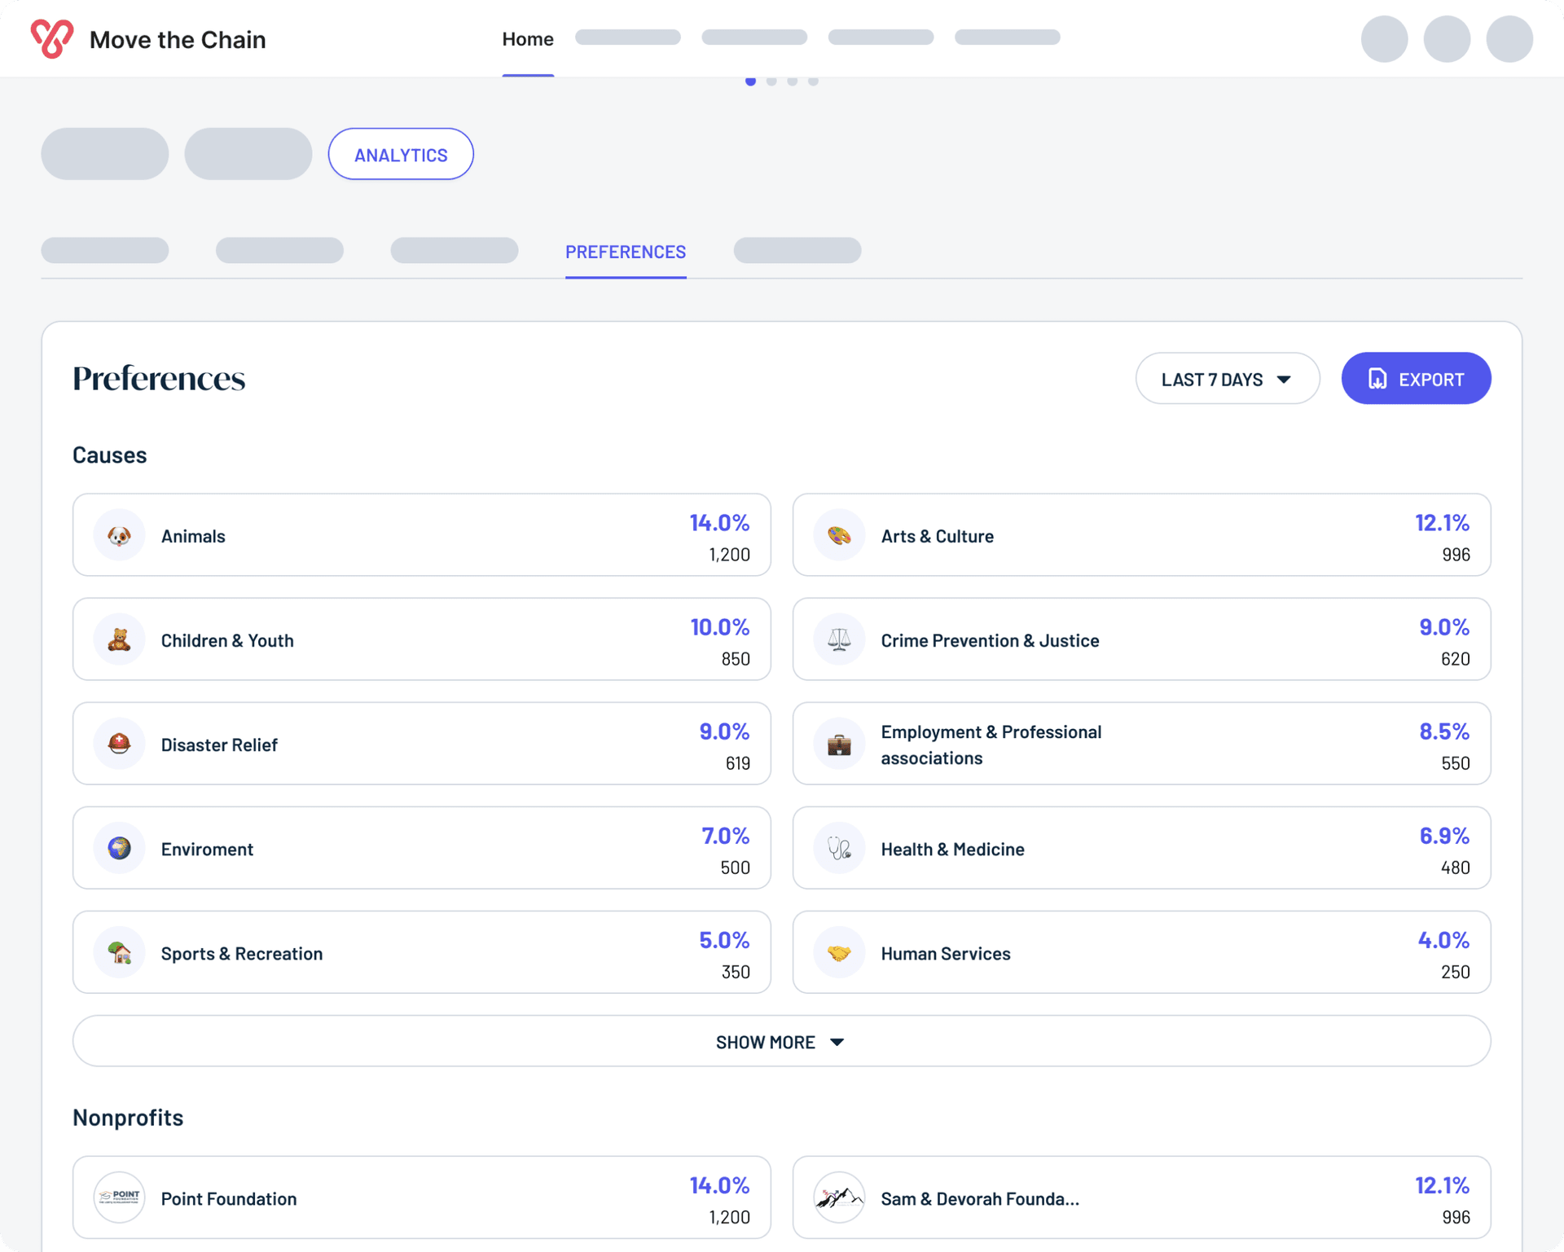The image size is (1564, 1252).
Task: Click the Health & Medicine stethoscope icon
Action: point(839,848)
